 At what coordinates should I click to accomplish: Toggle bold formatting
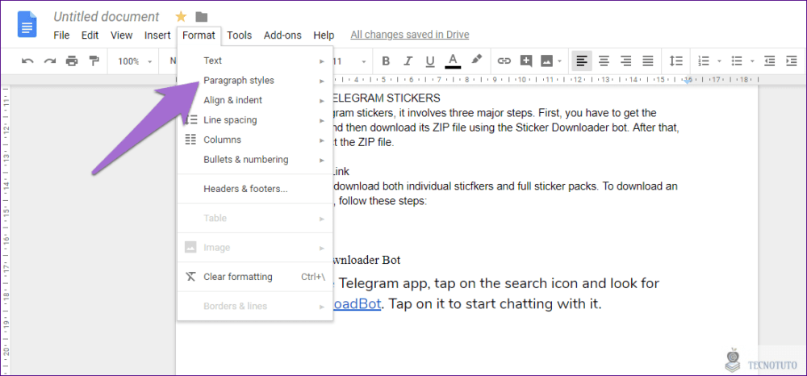coord(386,61)
